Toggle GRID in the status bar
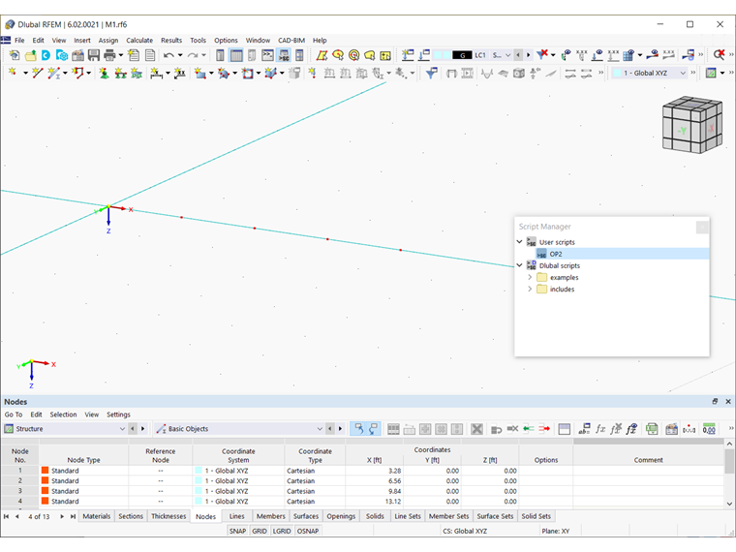Image resolution: width=736 pixels, height=552 pixels. (260, 531)
